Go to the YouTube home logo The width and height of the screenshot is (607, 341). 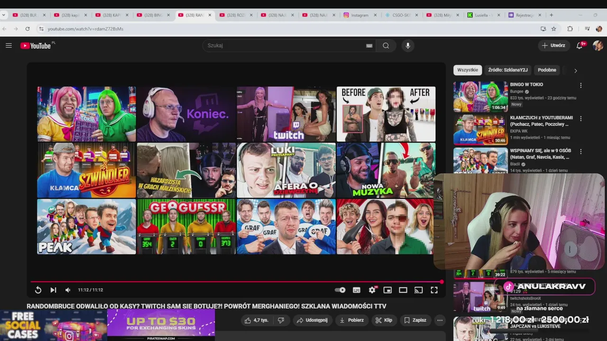pos(36,45)
